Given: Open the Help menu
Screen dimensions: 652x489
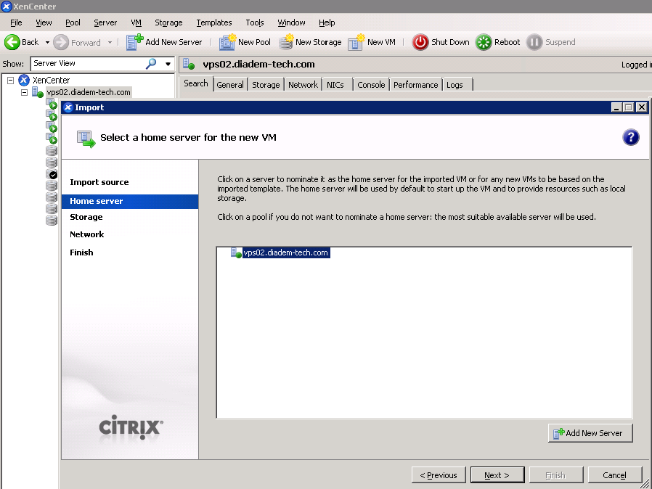Looking at the screenshot, I should pyautogui.click(x=327, y=22).
